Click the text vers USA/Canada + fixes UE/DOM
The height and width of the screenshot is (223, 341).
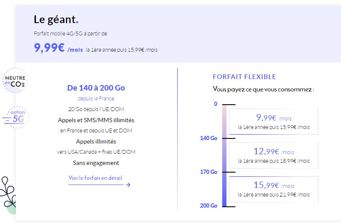pos(96,152)
